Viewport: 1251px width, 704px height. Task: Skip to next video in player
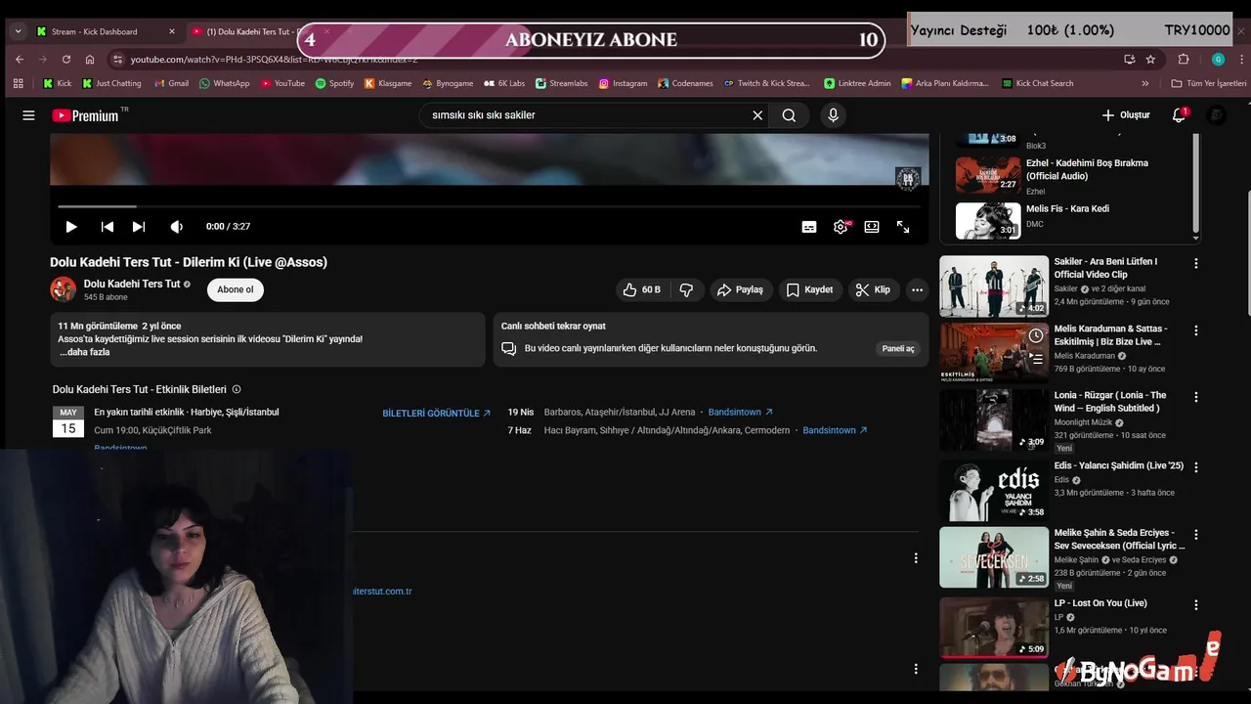(x=139, y=227)
